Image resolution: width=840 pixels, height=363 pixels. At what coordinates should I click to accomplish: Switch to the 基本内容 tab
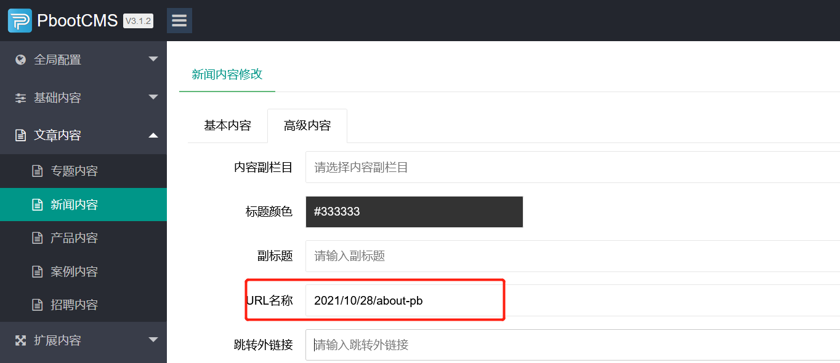point(228,125)
